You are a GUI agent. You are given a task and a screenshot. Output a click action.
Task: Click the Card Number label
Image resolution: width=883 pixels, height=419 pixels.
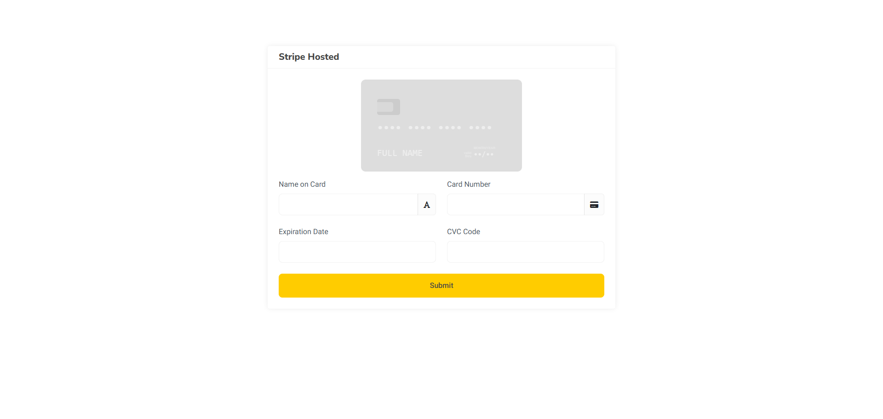(469, 184)
